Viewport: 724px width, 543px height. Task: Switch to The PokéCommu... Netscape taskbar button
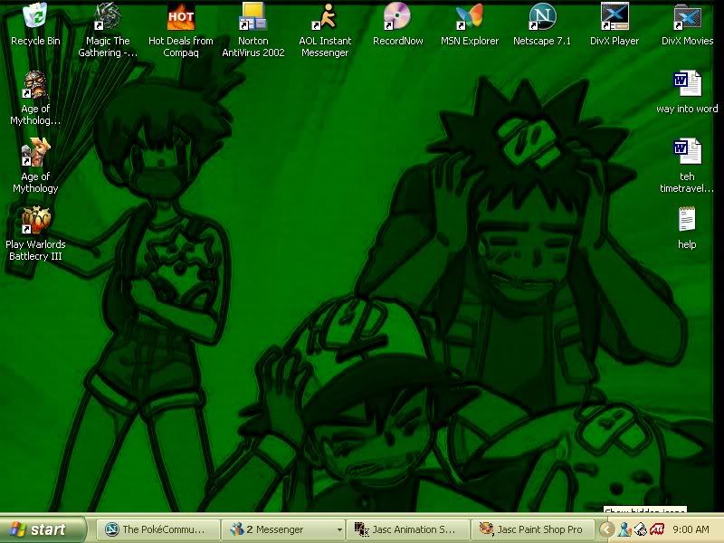pos(157,529)
